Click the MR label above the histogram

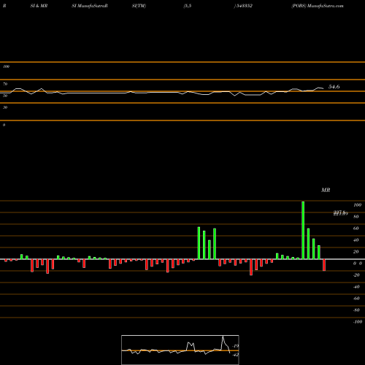pyautogui.click(x=326, y=190)
